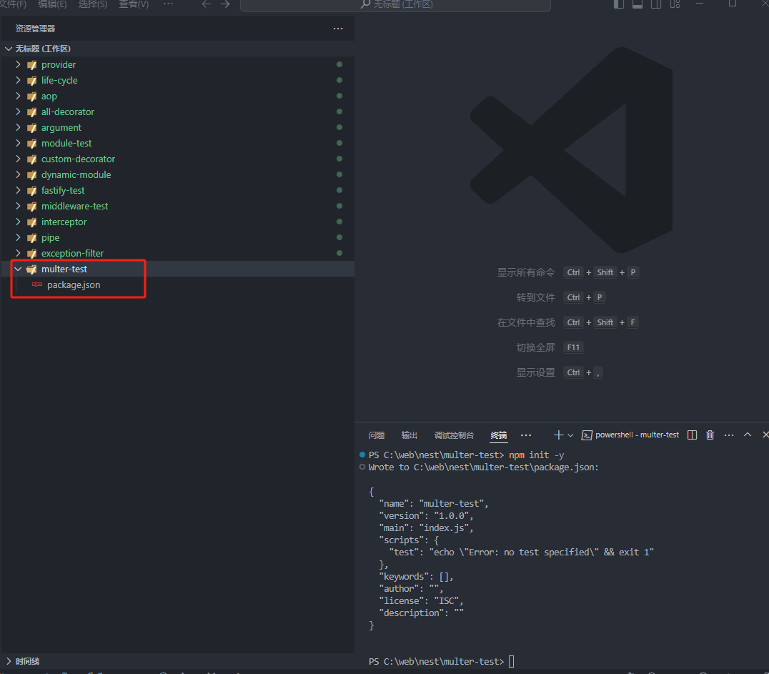The height and width of the screenshot is (674, 769).
Task: Open the customize layout icon
Action: click(675, 4)
